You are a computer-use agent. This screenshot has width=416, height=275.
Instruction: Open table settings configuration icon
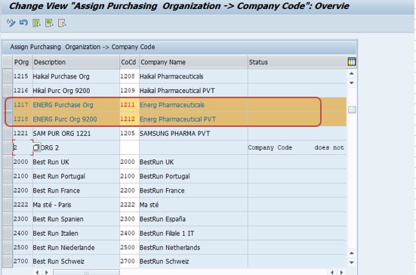click(352, 62)
